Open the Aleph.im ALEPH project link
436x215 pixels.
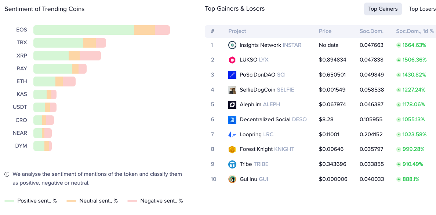(x=260, y=105)
